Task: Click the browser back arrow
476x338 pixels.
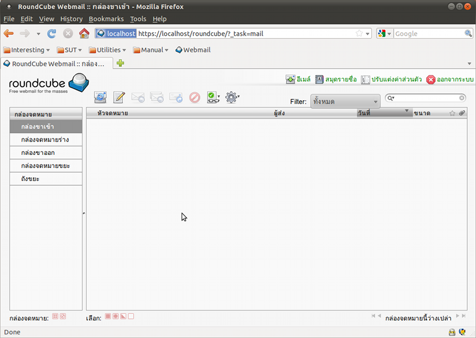Action: pyautogui.click(x=9, y=33)
